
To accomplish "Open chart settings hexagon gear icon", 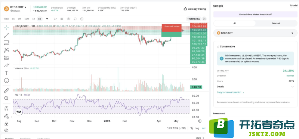I will coord(200,121).
